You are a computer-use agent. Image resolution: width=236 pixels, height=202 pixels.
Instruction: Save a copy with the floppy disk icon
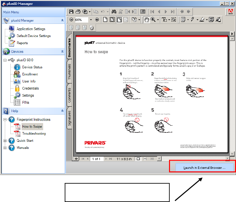coord(71,12)
